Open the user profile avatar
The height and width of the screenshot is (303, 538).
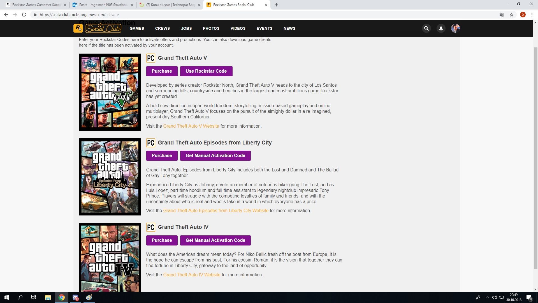(455, 28)
